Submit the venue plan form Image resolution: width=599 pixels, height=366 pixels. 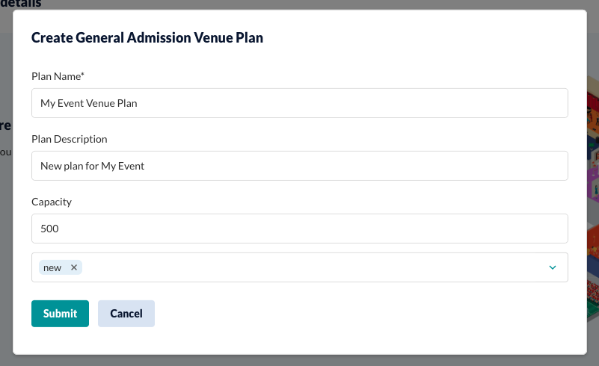point(60,314)
